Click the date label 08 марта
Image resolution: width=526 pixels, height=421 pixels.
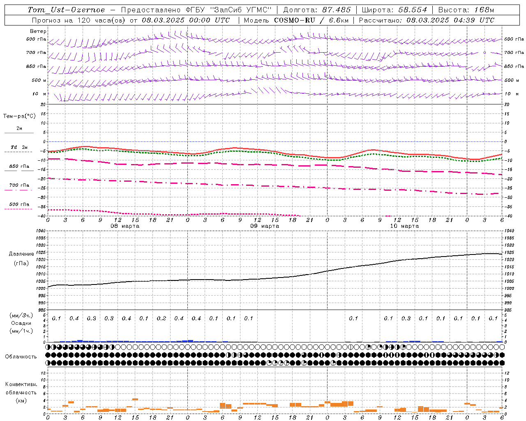click(125, 226)
